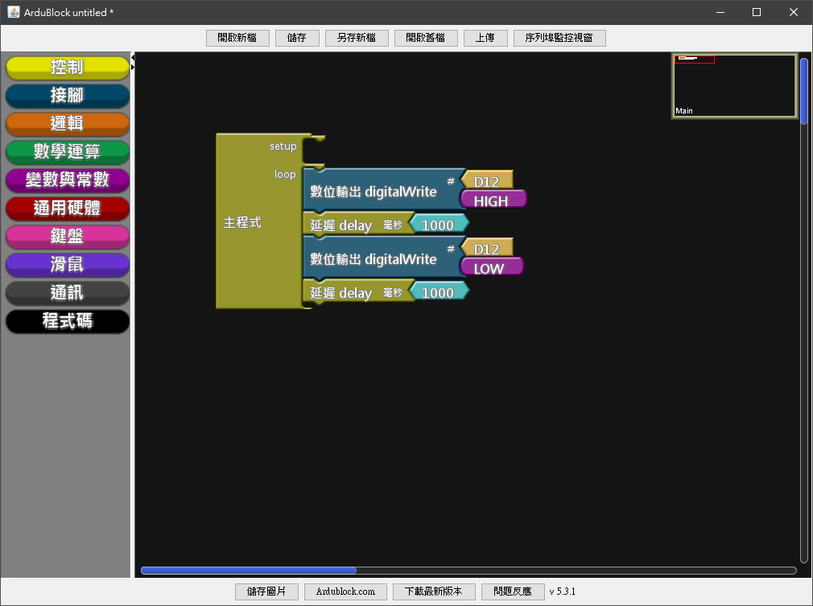Open the 接腳 block category
Image resolution: width=813 pixels, height=606 pixels.
pyautogui.click(x=67, y=96)
